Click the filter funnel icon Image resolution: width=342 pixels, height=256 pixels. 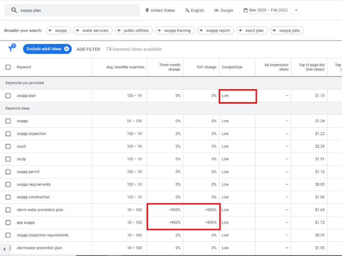11,48
